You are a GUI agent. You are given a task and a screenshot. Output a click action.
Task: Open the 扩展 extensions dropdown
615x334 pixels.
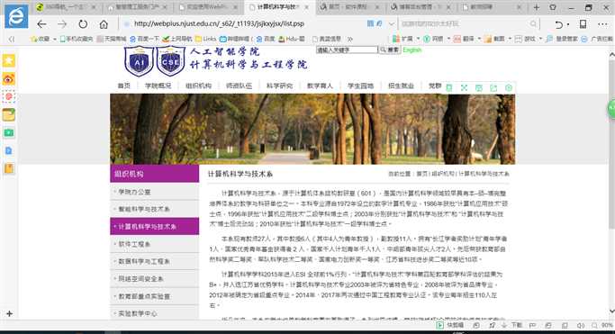point(405,39)
